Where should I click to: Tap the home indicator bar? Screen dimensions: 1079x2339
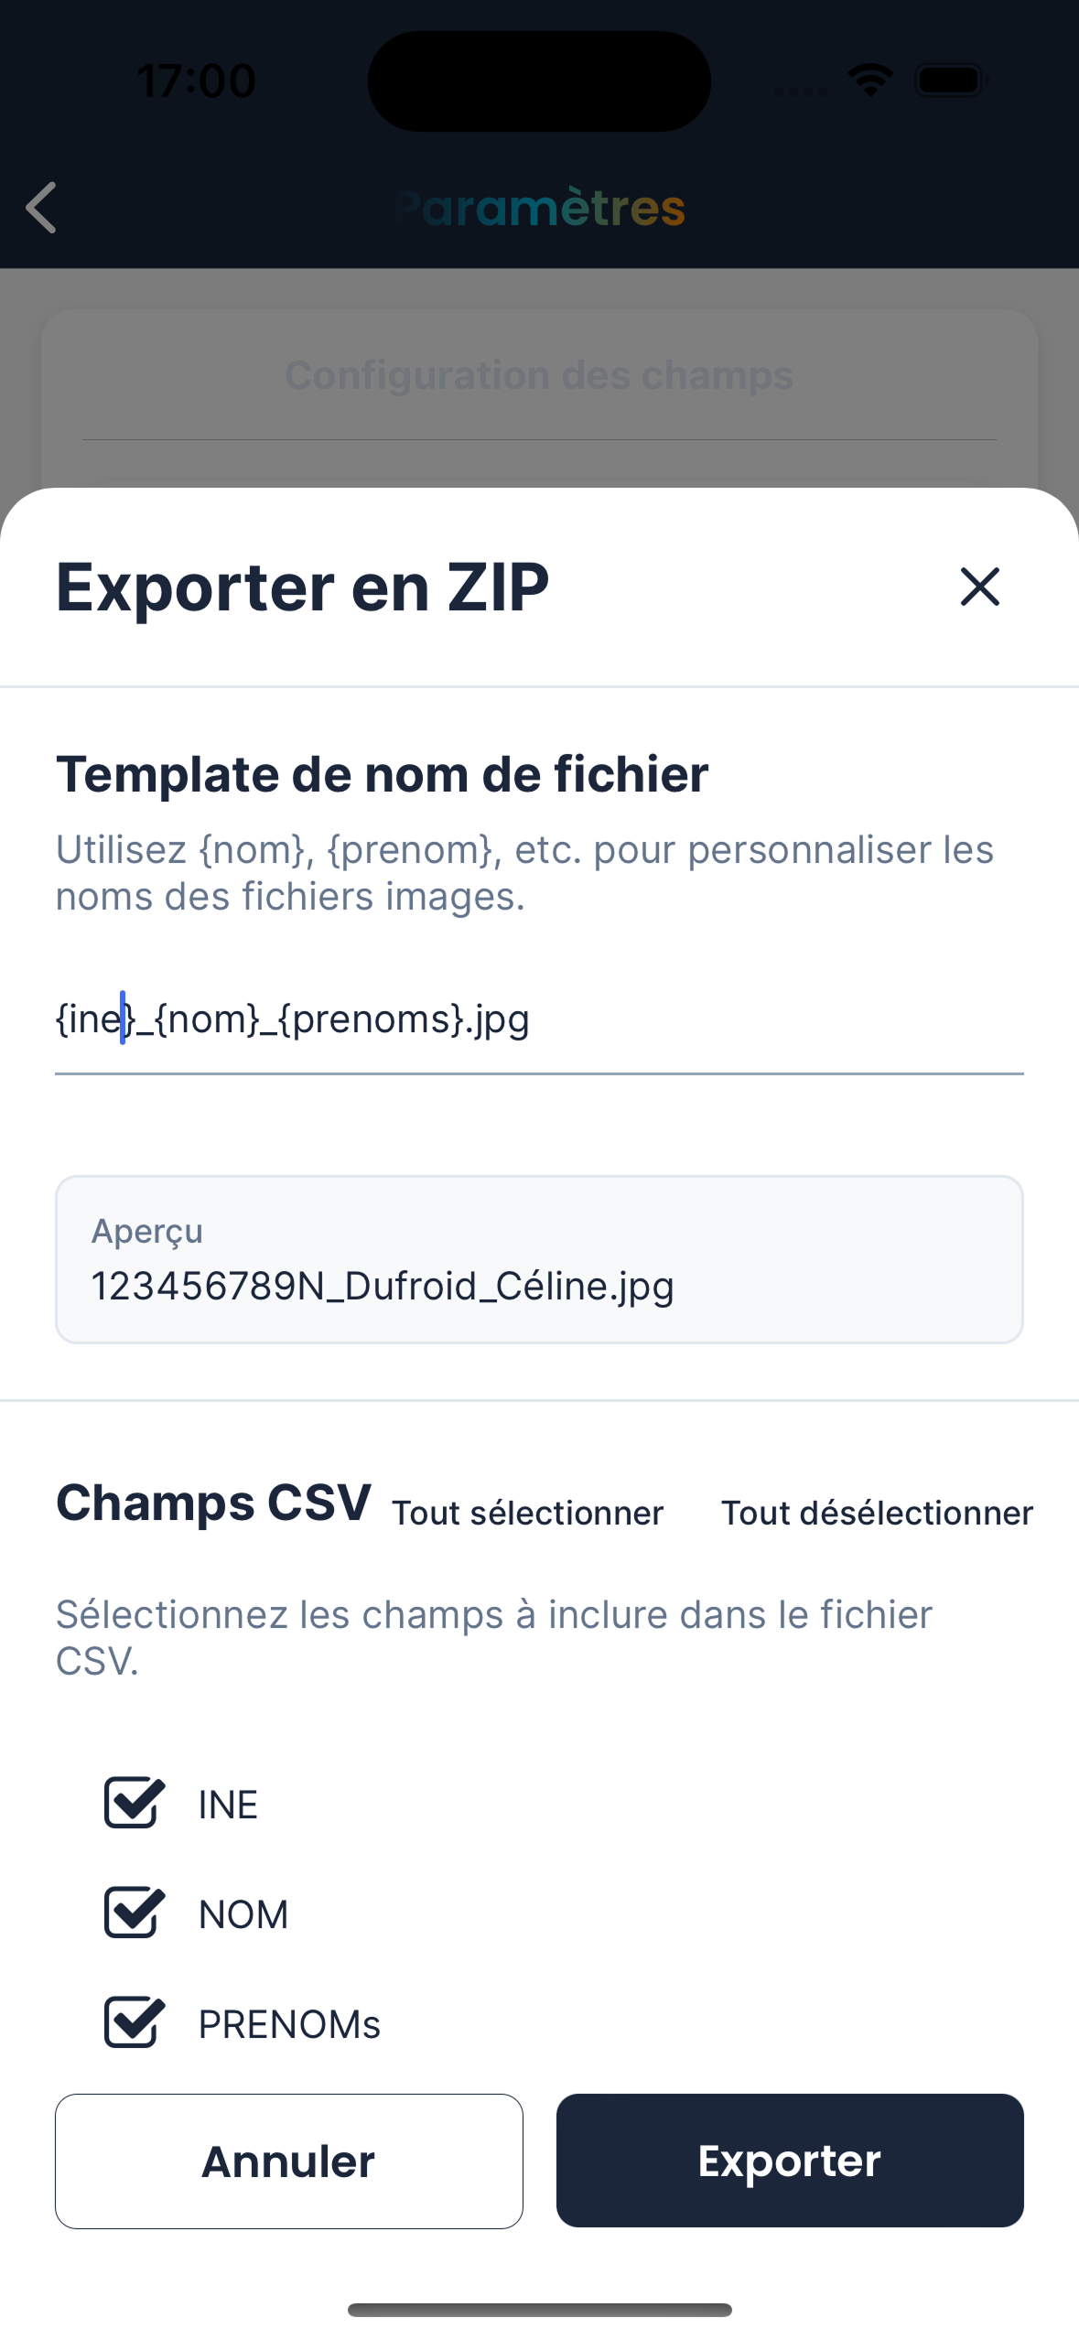point(539,2310)
